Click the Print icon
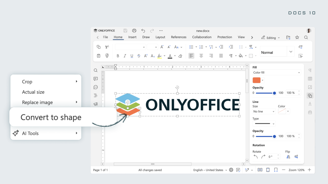 point(134,31)
